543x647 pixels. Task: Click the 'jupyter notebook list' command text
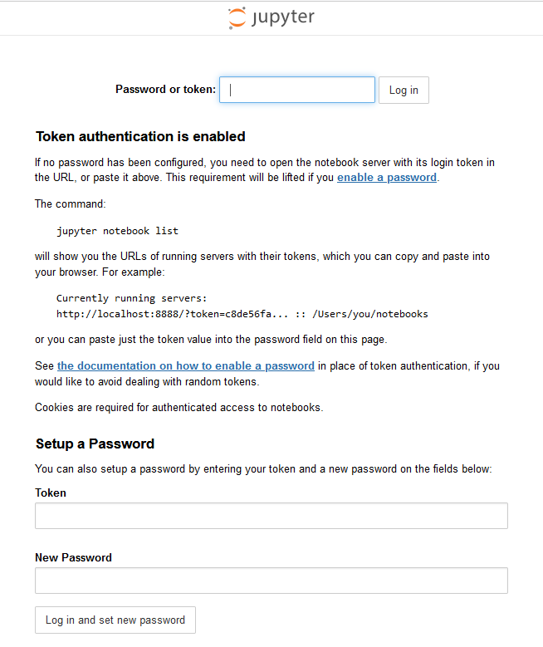[118, 231]
